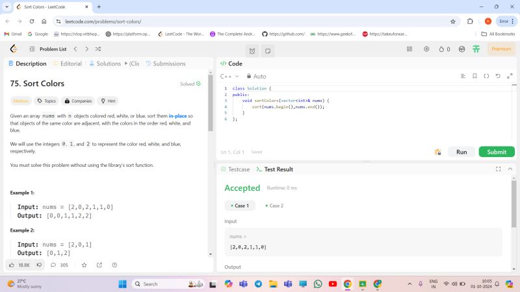Click the braces shortcuts icon

point(486,76)
